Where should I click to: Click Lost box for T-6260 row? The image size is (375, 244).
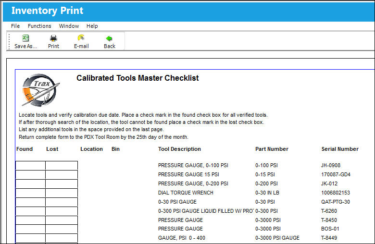[x=62, y=211]
